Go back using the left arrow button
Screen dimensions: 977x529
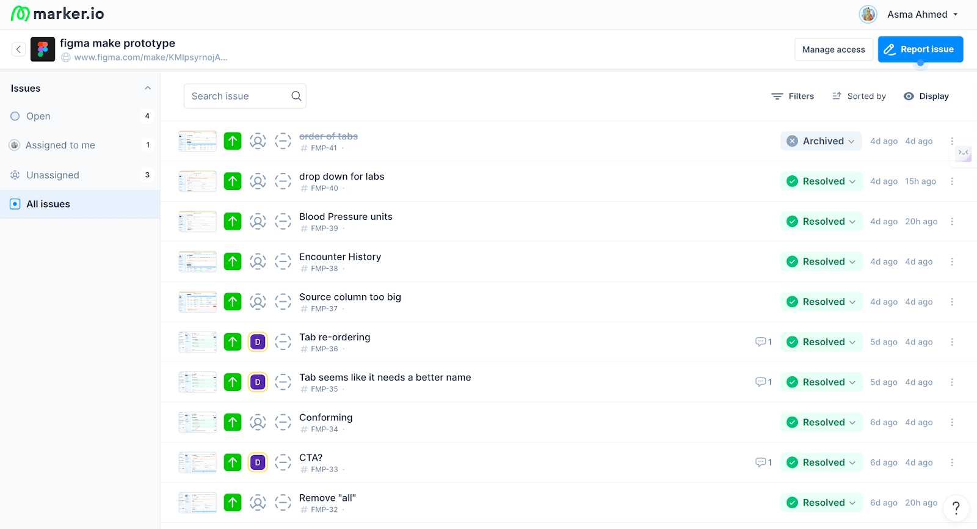[x=18, y=49]
